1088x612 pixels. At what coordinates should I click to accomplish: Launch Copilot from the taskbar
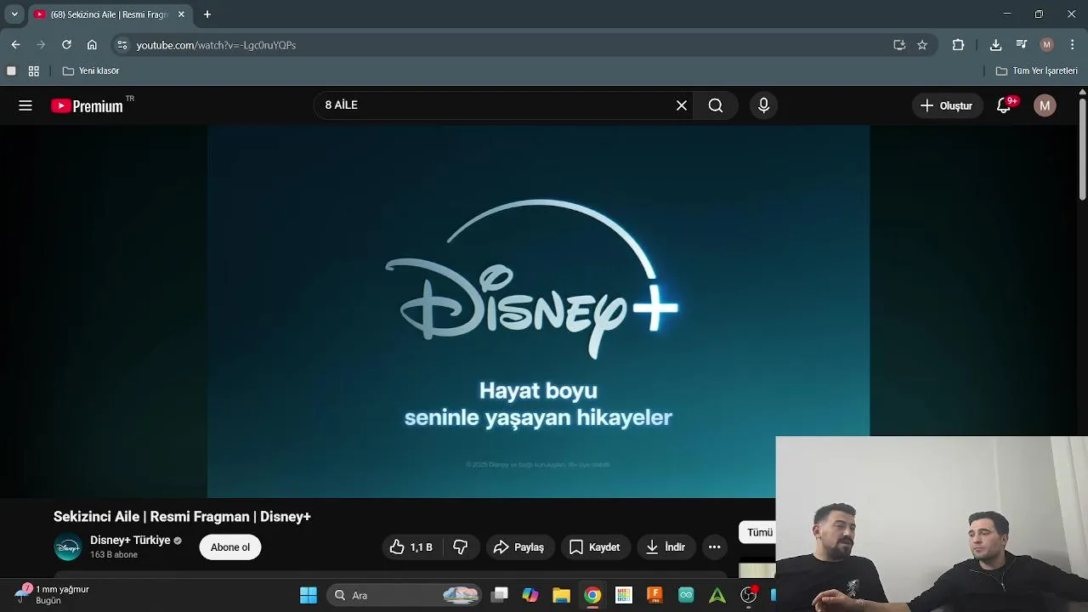click(x=530, y=595)
